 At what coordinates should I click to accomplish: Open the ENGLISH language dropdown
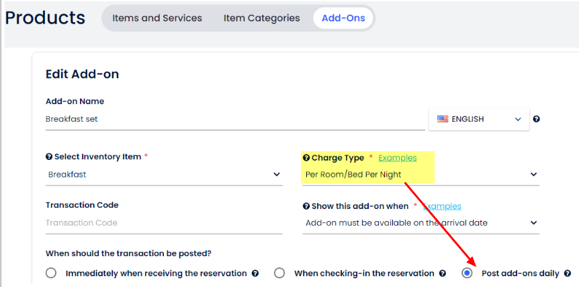pos(479,119)
